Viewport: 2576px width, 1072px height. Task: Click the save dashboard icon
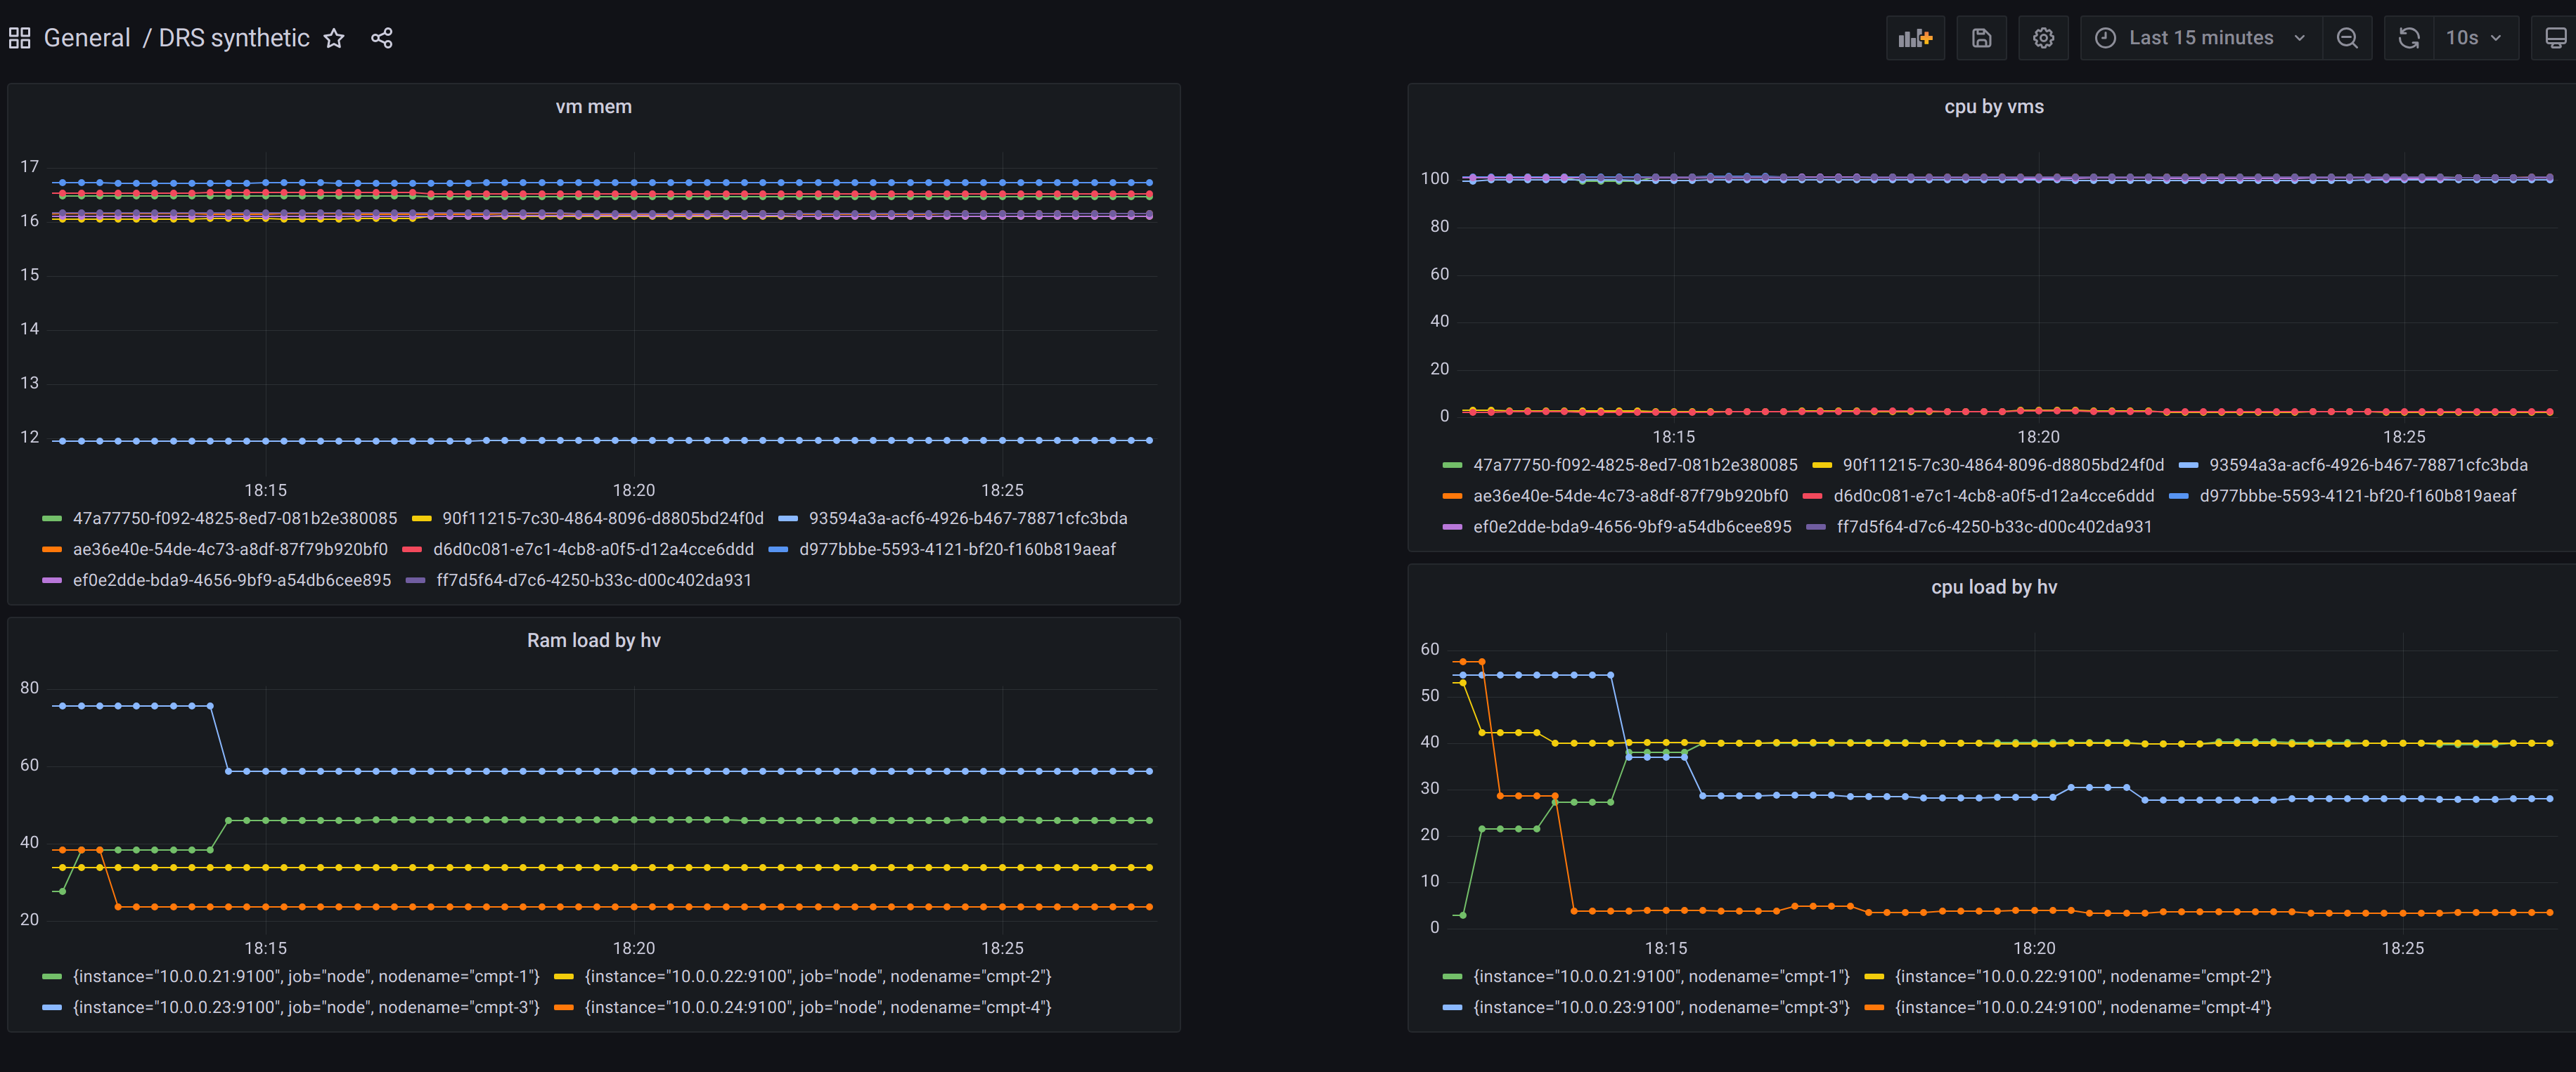(x=1981, y=38)
